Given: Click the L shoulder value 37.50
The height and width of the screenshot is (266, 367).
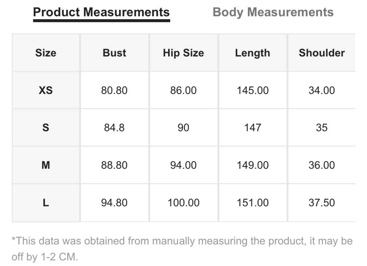Looking at the screenshot, I should click(x=321, y=203).
